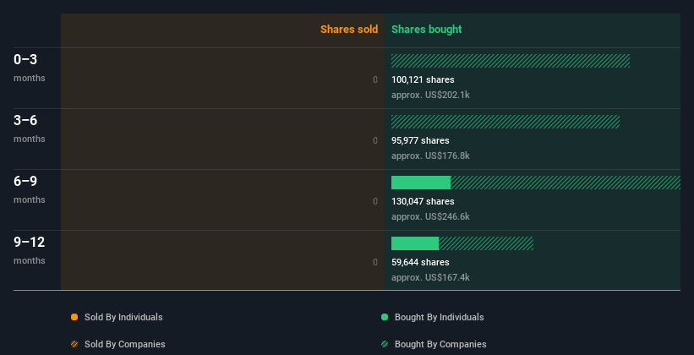Select the 3–6 months row label
Image resolution: width=694 pixels, height=355 pixels.
30,128
